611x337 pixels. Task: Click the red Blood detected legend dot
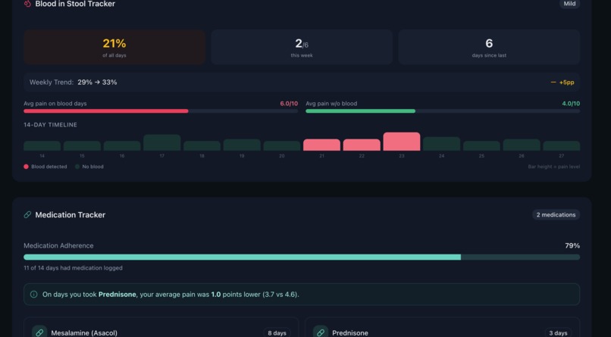[x=26, y=167]
